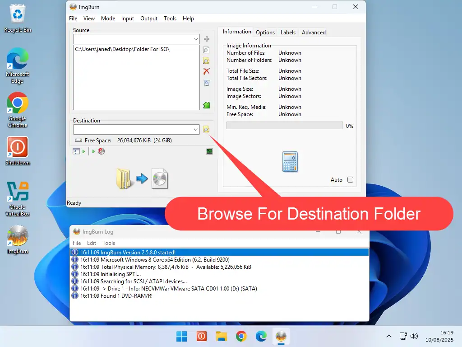Open Edge from the taskbar
The width and height of the screenshot is (462, 347).
pyautogui.click(x=261, y=336)
